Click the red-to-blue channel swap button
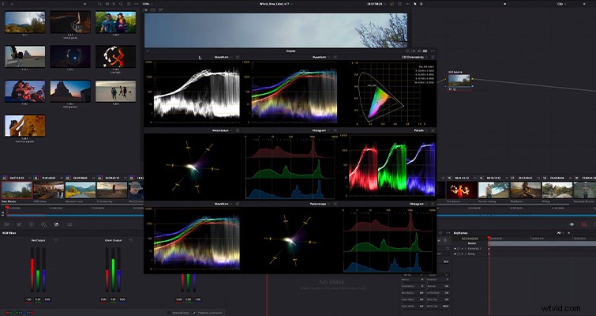Screen dimensions: 596x316 coord(30,313)
